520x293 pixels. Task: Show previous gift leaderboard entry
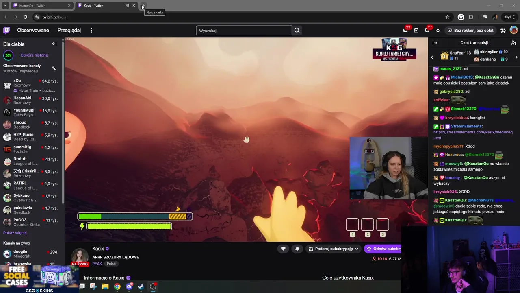coord(432,57)
